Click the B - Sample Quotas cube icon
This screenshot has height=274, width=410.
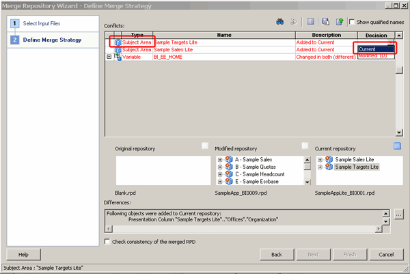pos(229,167)
